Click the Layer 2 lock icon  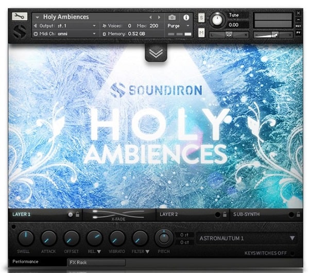coord(225,214)
